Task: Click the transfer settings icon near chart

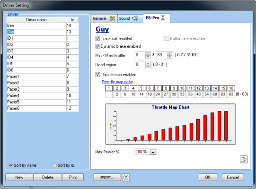Action: (x=244, y=159)
